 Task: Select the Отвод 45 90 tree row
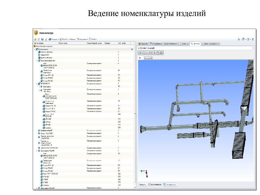(x=84, y=55)
